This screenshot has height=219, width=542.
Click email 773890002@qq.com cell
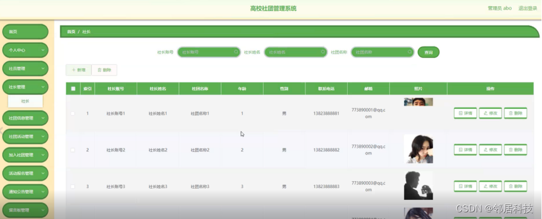click(368, 150)
